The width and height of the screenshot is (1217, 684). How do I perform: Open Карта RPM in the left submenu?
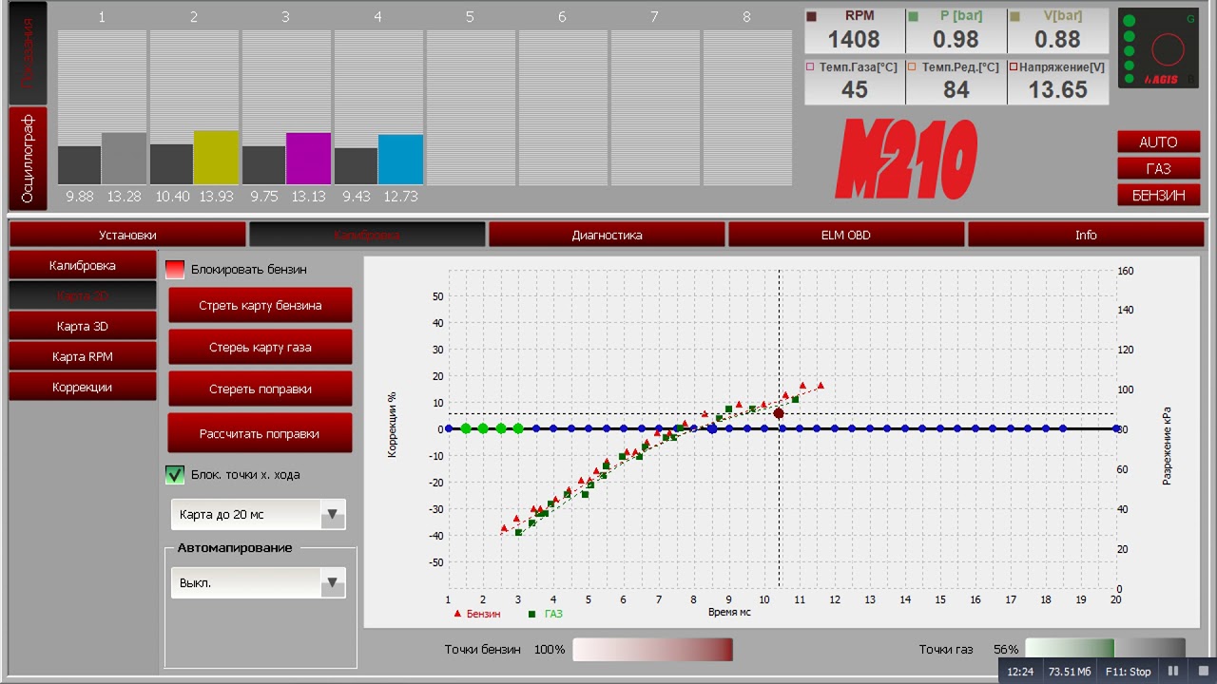(83, 356)
